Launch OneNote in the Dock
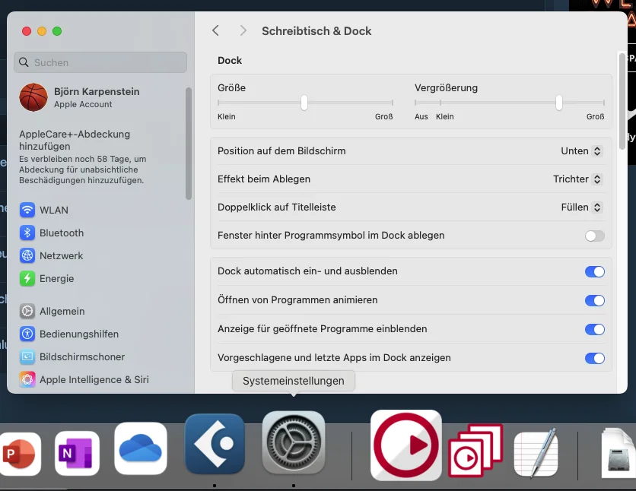This screenshot has width=636, height=491. (x=77, y=453)
